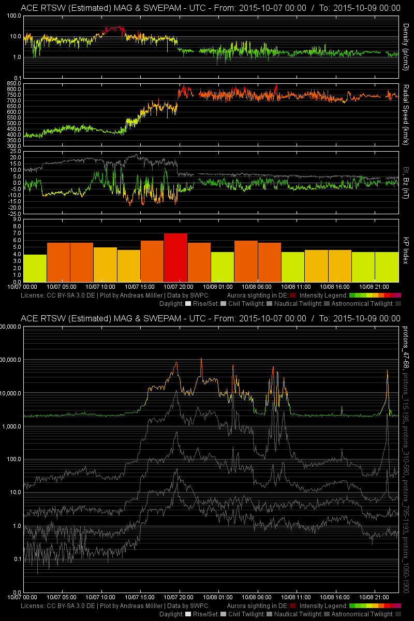The width and height of the screenshot is (414, 621).
Task: Click the Aurora sighting swatch under the proton chart
Action: click(x=293, y=606)
